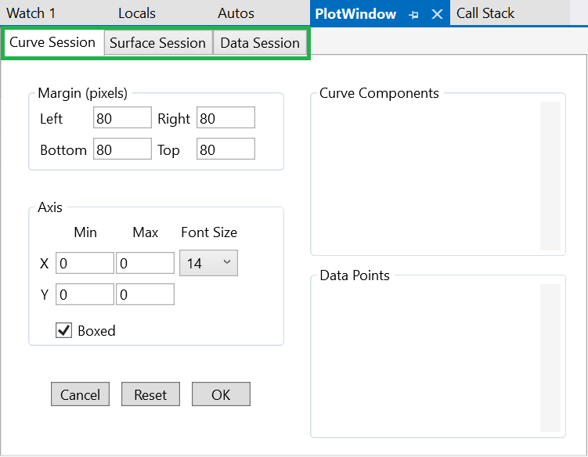This screenshot has height=457, width=588.
Task: Switch to Data Session tab
Action: pyautogui.click(x=260, y=43)
